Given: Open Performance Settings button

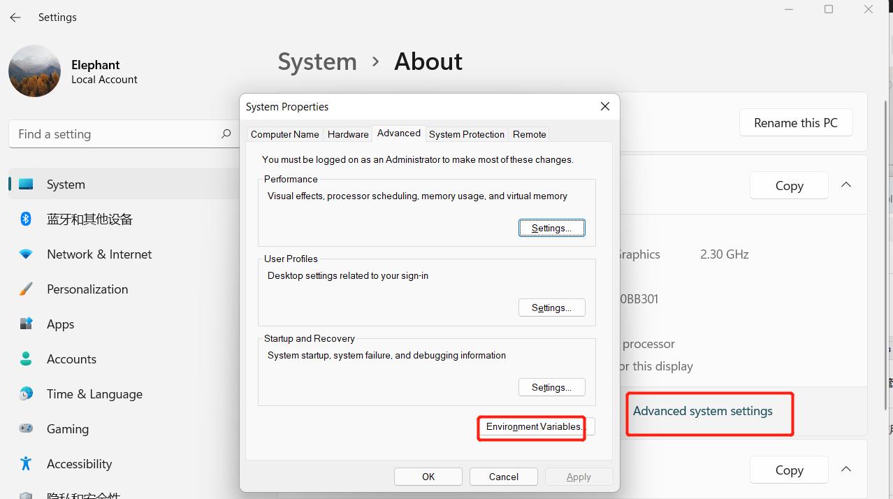Looking at the screenshot, I should click(551, 229).
